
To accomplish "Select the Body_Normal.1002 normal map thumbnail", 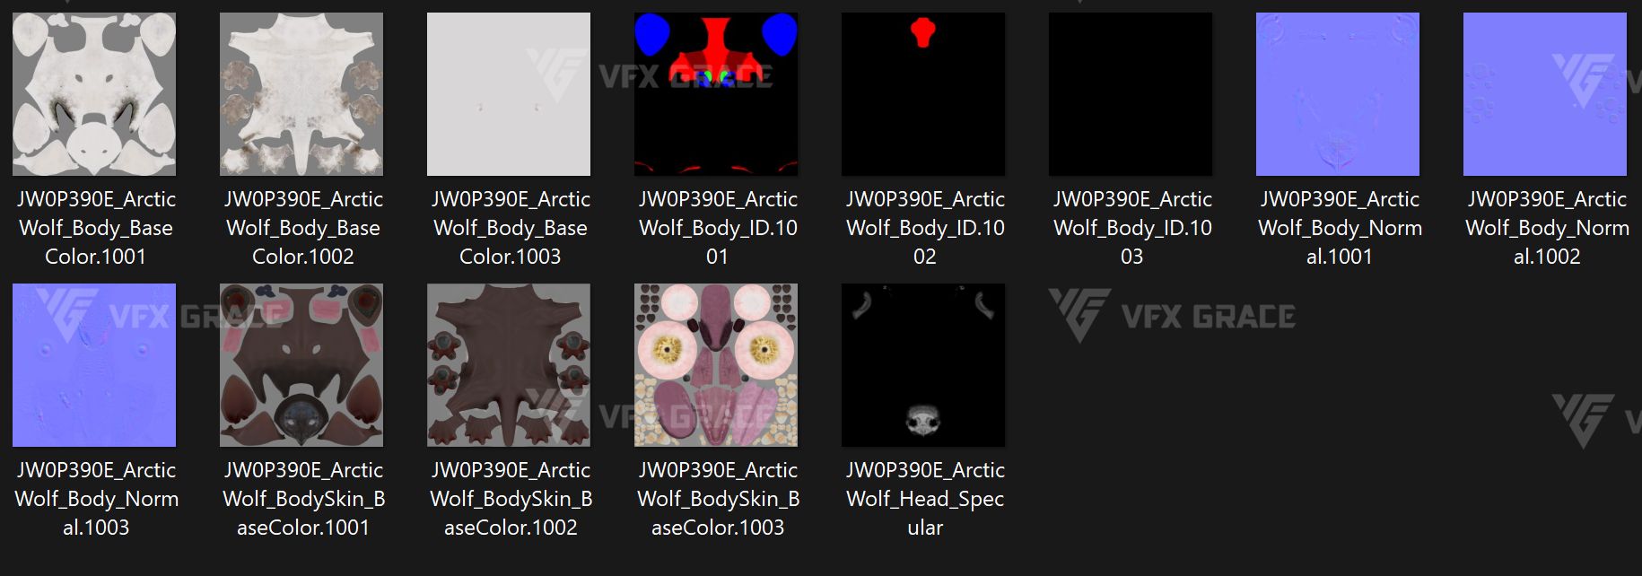I will point(1545,94).
